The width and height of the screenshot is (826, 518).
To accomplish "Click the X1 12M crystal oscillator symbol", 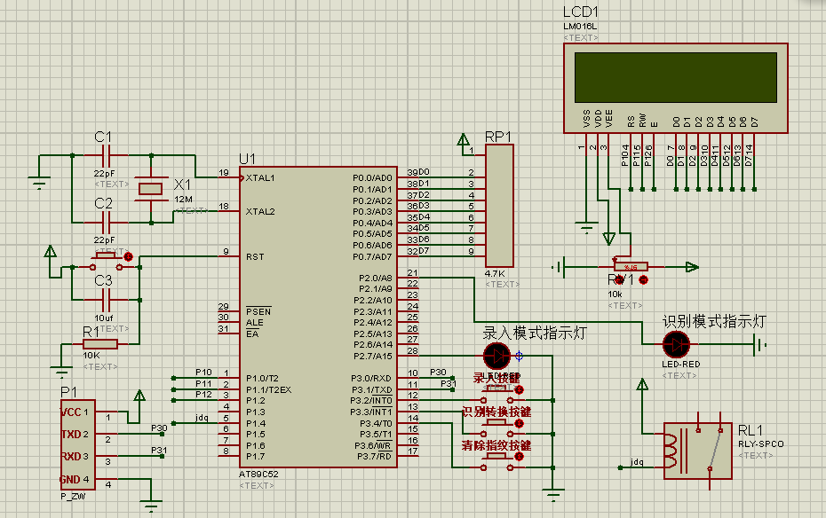I will [151, 187].
